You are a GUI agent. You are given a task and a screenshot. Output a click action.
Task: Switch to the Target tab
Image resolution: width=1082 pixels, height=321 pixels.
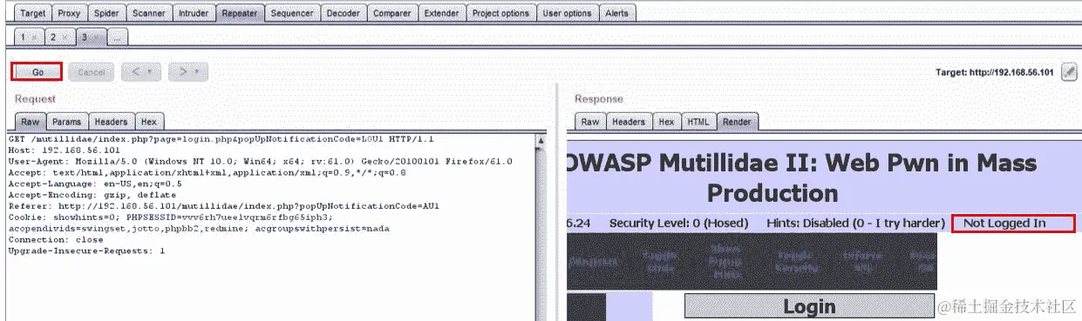click(x=32, y=13)
